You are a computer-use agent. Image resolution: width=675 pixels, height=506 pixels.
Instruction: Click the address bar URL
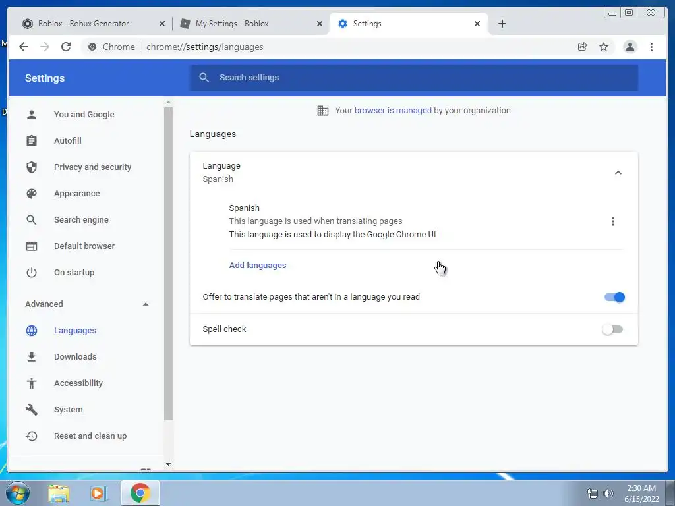204,47
